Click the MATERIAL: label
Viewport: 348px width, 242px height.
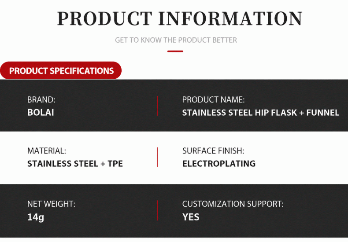[47, 151]
